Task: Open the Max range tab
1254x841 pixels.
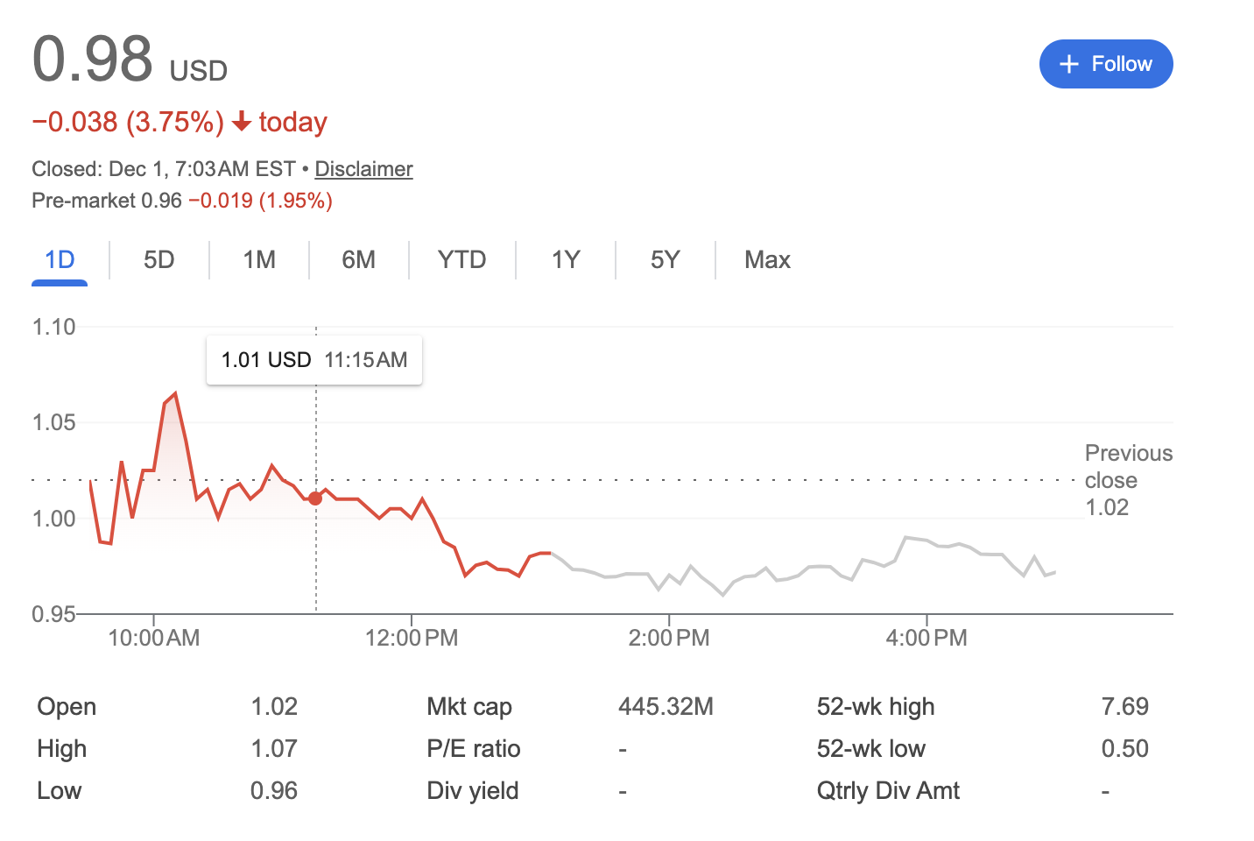Action: pyautogui.click(x=767, y=260)
